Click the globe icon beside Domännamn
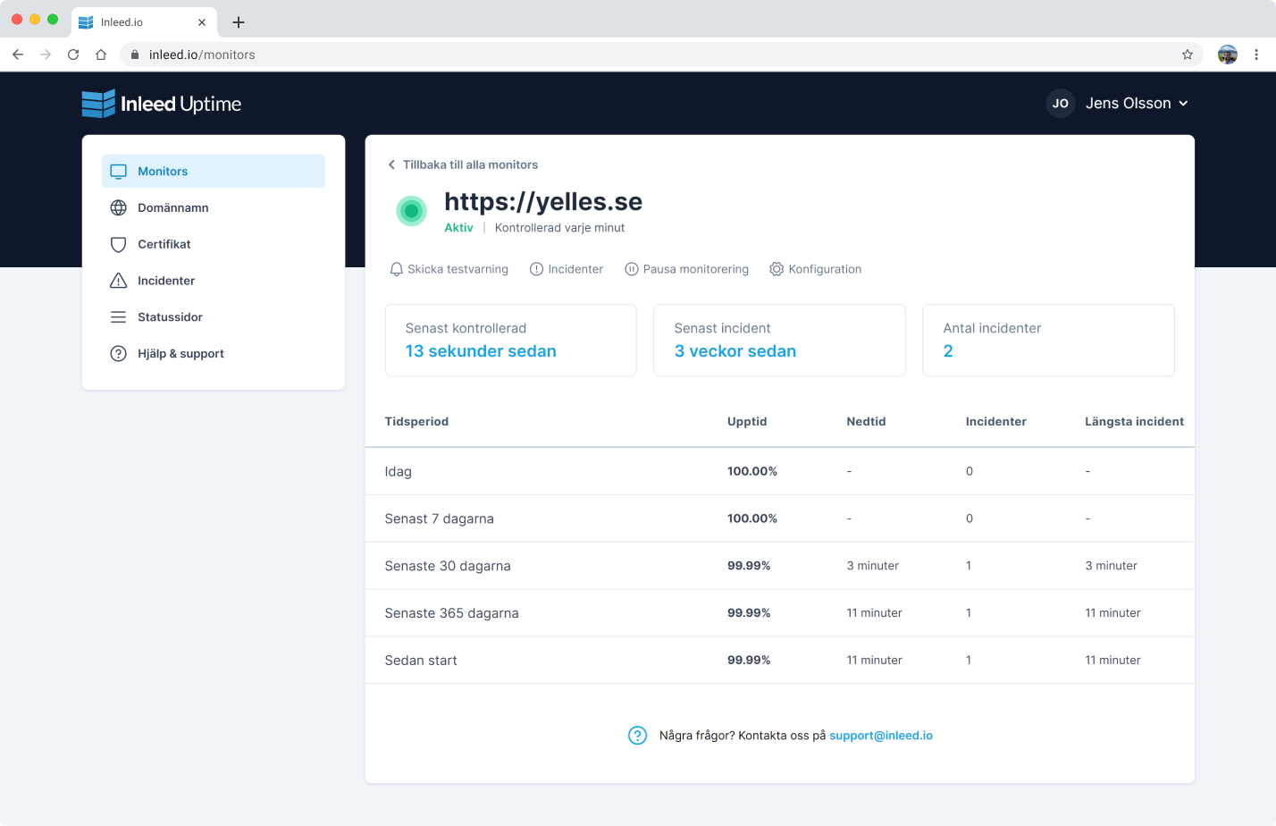Image resolution: width=1276 pixels, height=826 pixels. [x=118, y=208]
